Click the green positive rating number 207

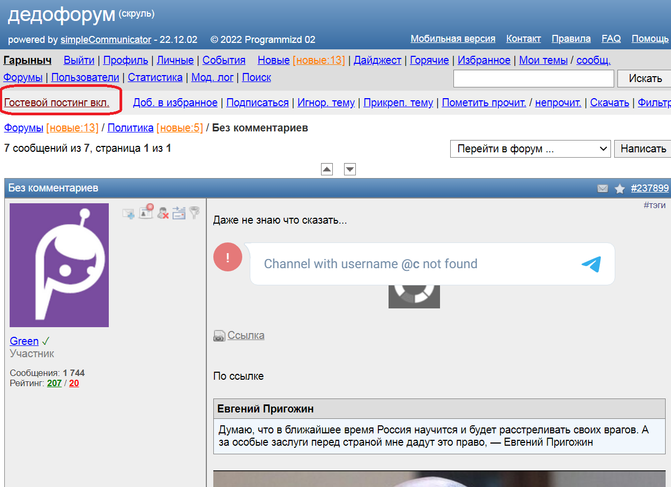54,383
